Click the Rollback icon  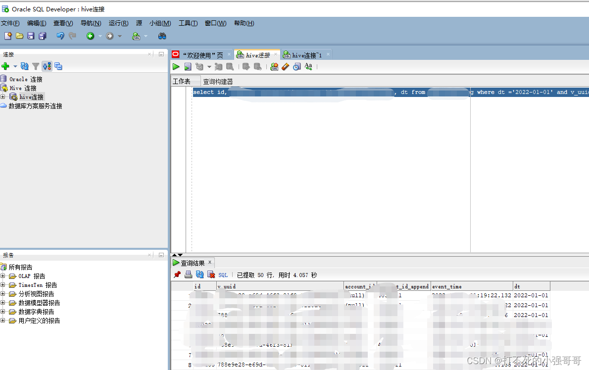tap(258, 67)
